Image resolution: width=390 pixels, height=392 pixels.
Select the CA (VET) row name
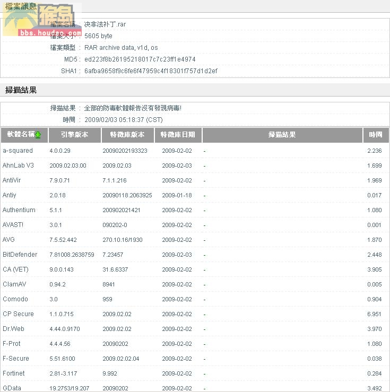tap(16, 269)
